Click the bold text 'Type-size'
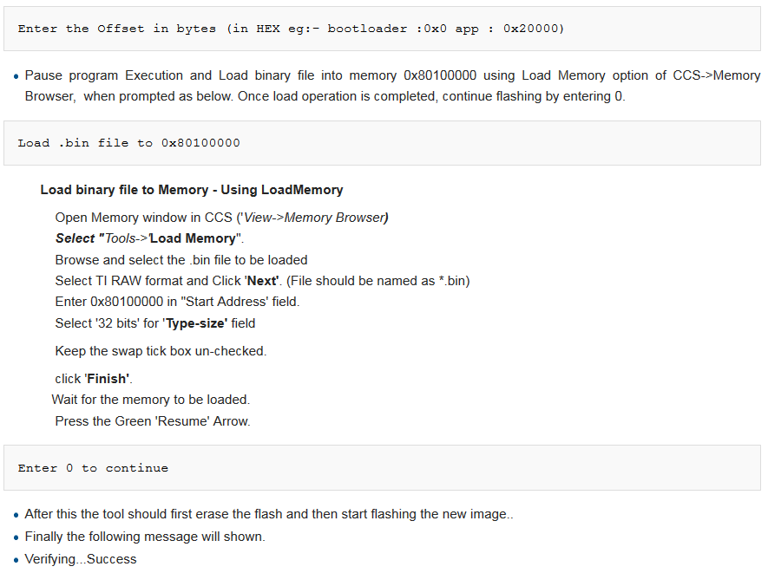Image resolution: width=768 pixels, height=573 pixels. (196, 323)
